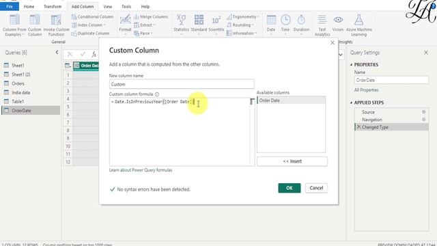The image size is (437, 246).
Task: Open Standard number operations
Action: tap(199, 25)
